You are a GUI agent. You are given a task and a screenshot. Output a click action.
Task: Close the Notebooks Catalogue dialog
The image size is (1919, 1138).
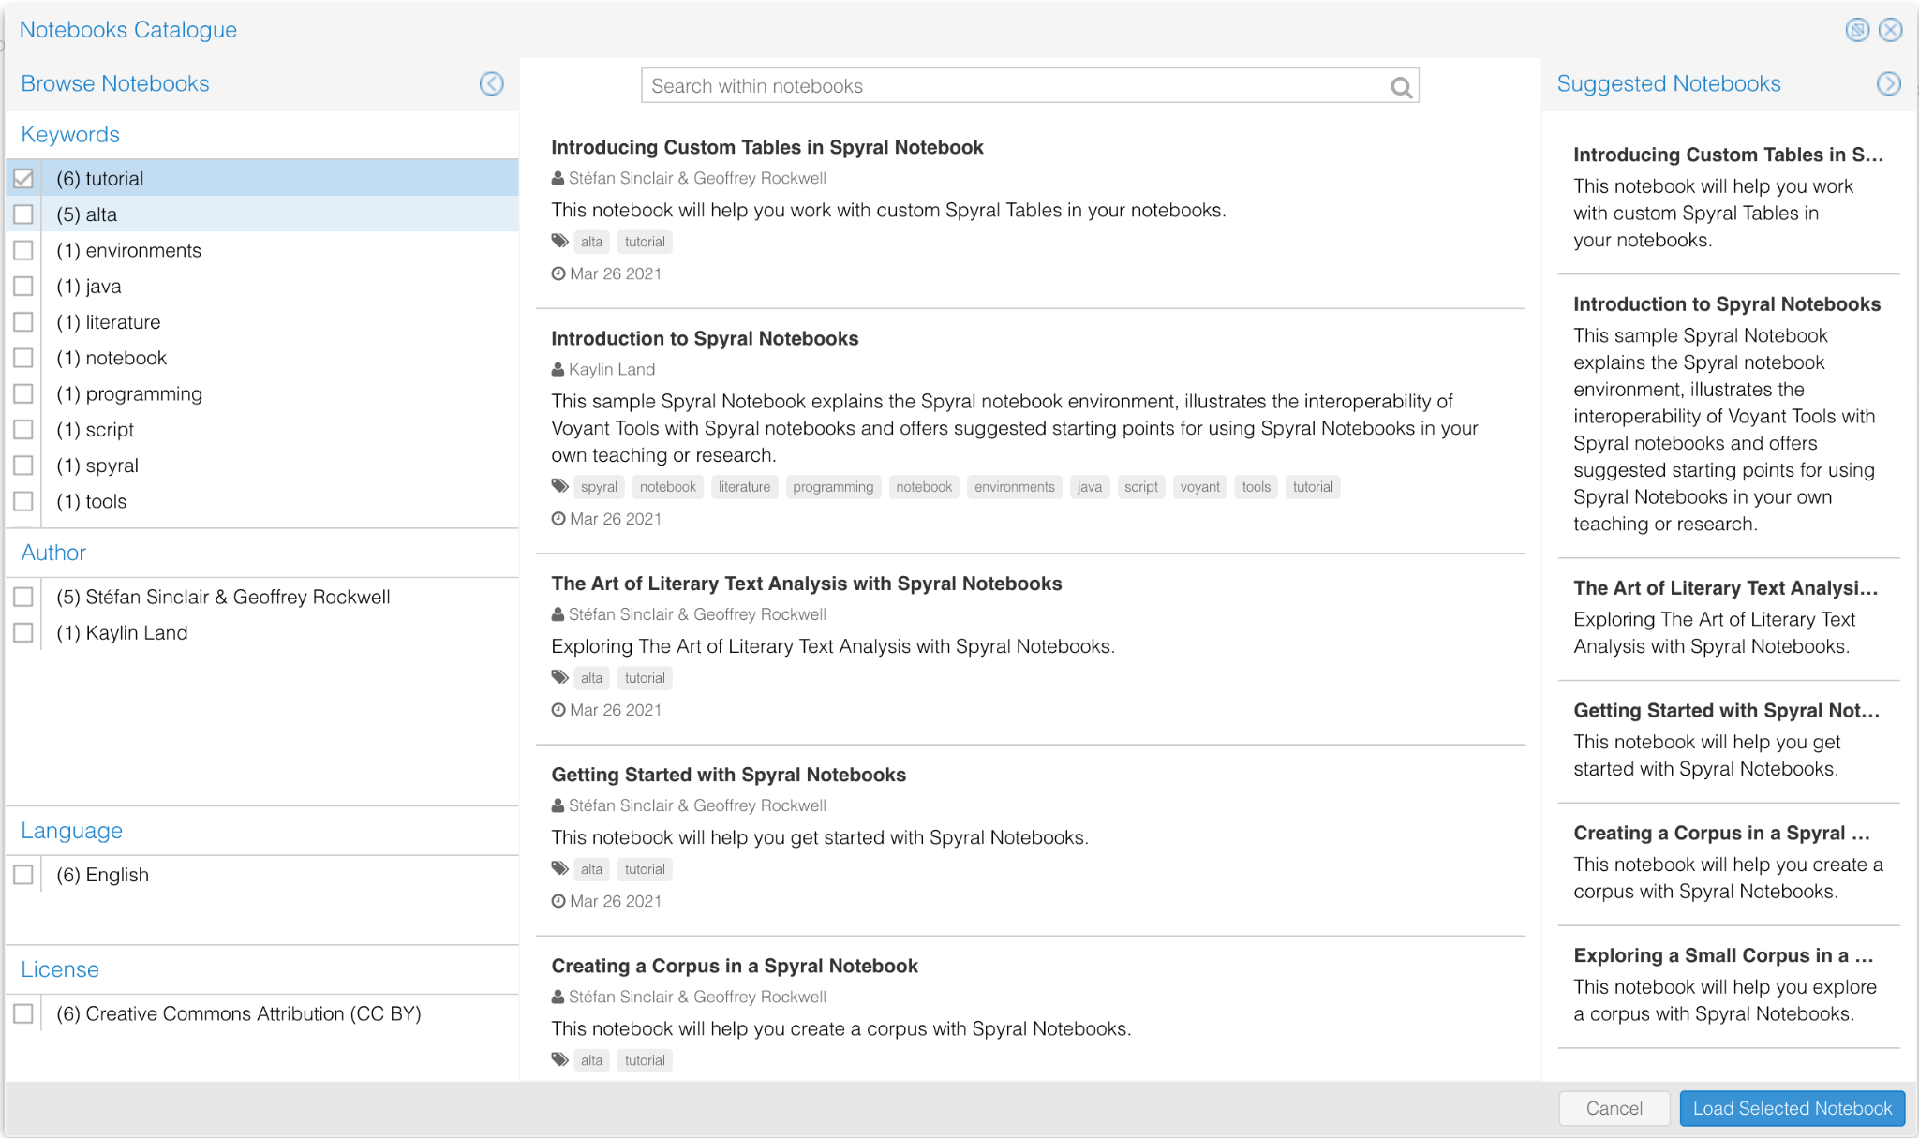1891,30
